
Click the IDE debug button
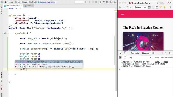(89, 2)
